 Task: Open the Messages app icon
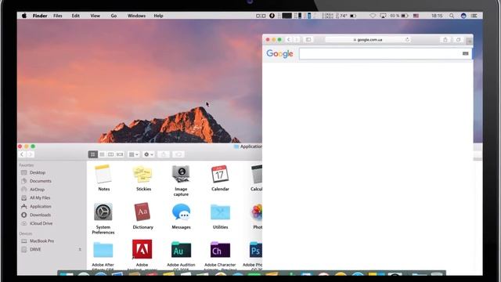181,212
